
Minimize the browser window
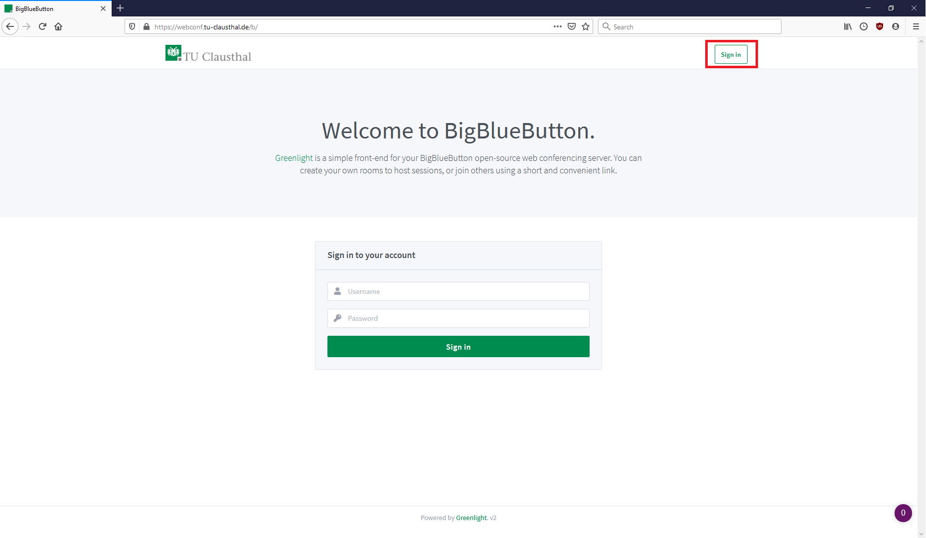tap(868, 8)
